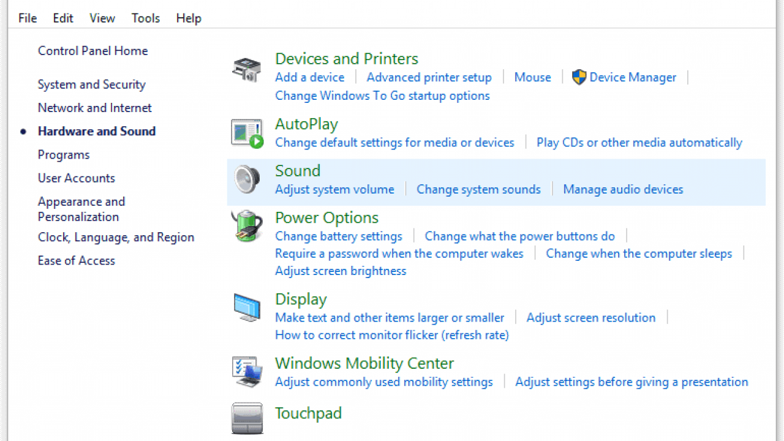Open Programs category
The height and width of the screenshot is (441, 784).
pos(64,154)
